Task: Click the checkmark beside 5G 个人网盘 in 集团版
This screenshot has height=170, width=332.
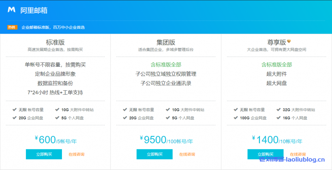Action: tap(168, 118)
